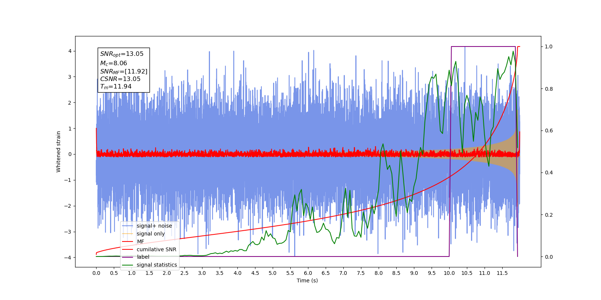Click the Mc=8.06 annotation text
Screen dimensions: 601x300
113,63
